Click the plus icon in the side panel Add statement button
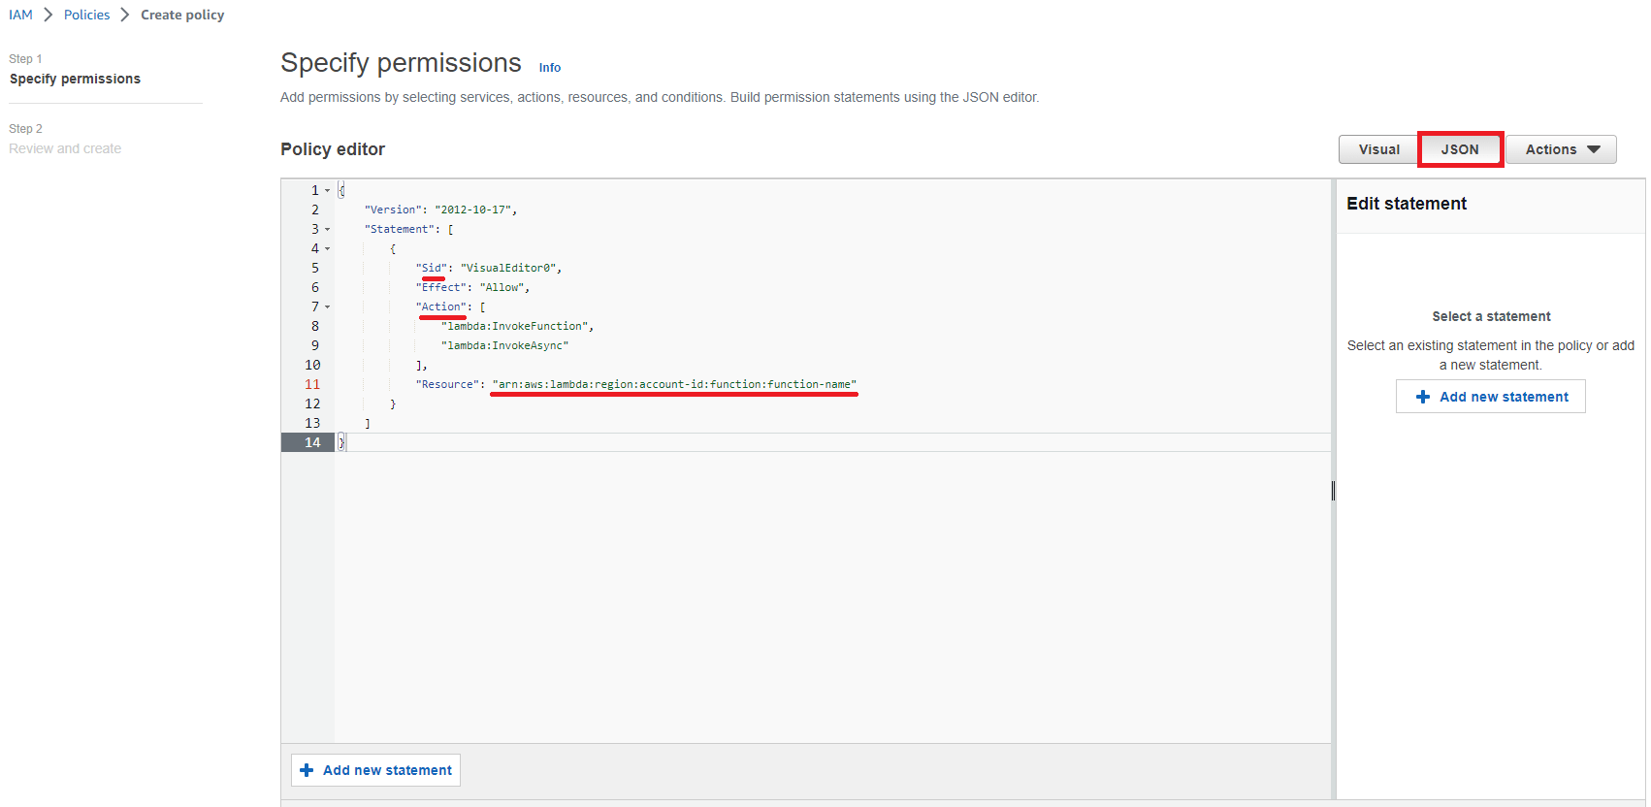The height and width of the screenshot is (807, 1651). click(1423, 397)
